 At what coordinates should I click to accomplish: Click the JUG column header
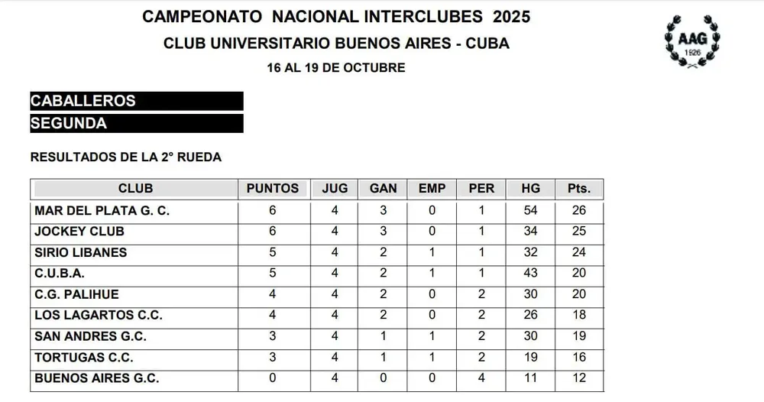(335, 189)
